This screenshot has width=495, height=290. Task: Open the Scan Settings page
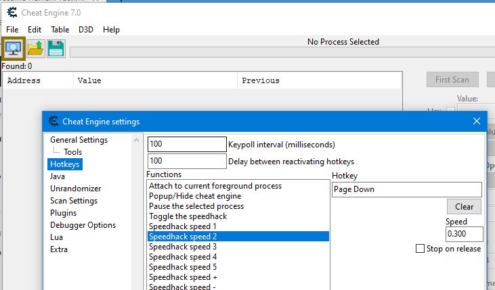click(x=74, y=201)
